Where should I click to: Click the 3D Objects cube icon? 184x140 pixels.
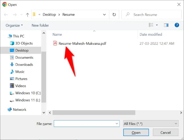click(12, 43)
